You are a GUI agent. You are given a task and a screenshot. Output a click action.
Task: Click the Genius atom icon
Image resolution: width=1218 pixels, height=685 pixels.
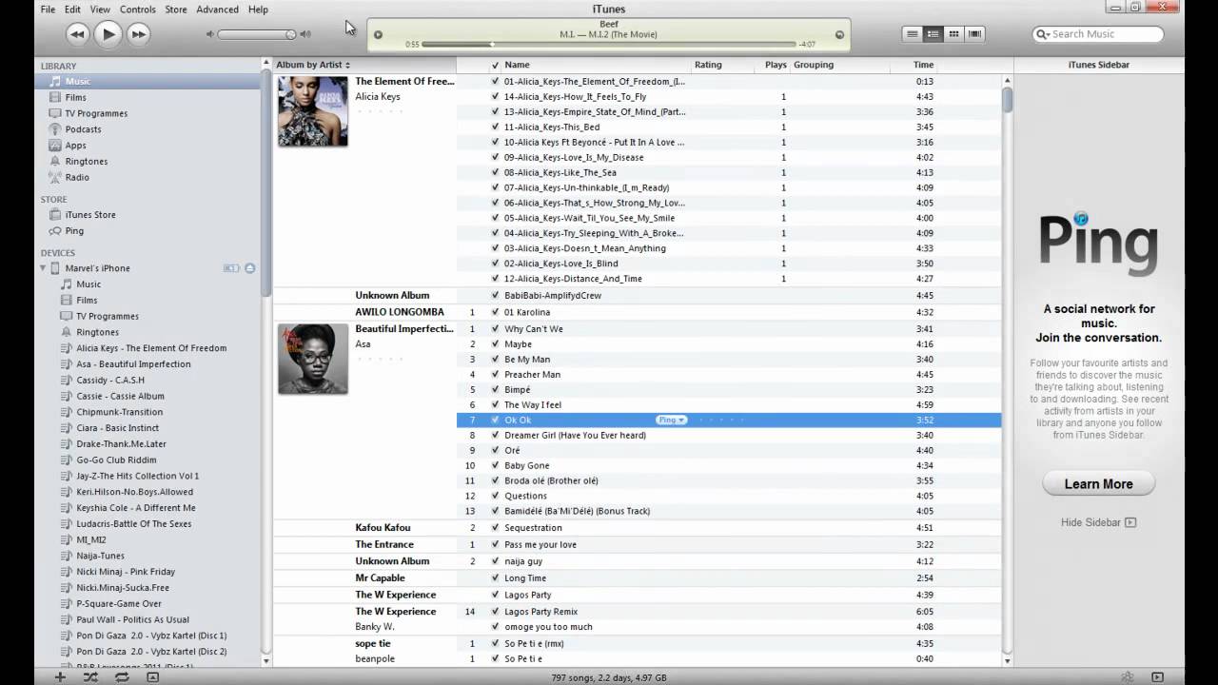click(1128, 677)
